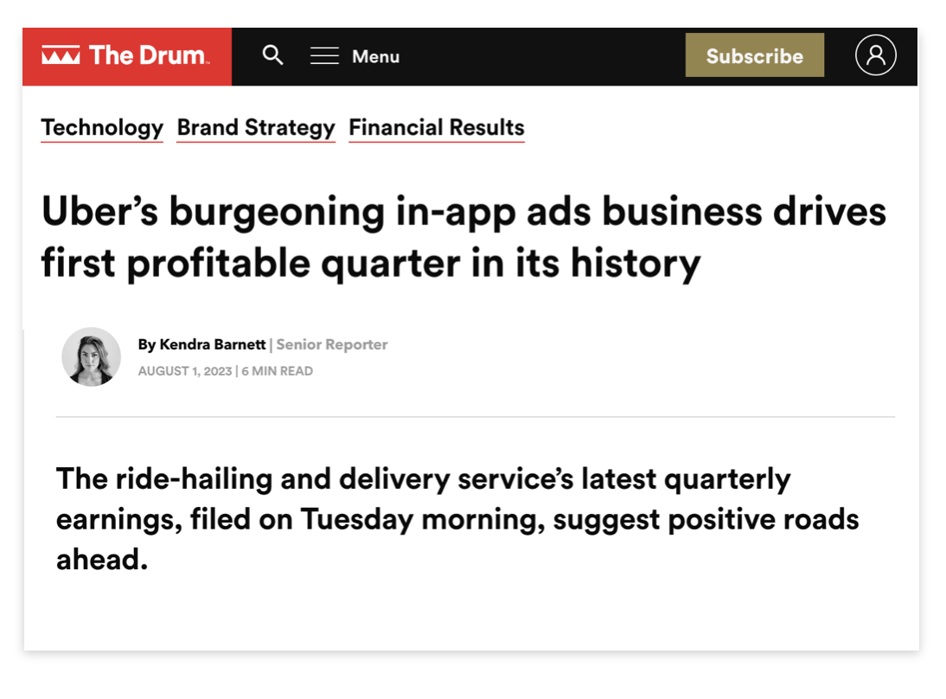The height and width of the screenshot is (699, 946).
Task: Click empty black area of navigation bar
Action: [545, 56]
